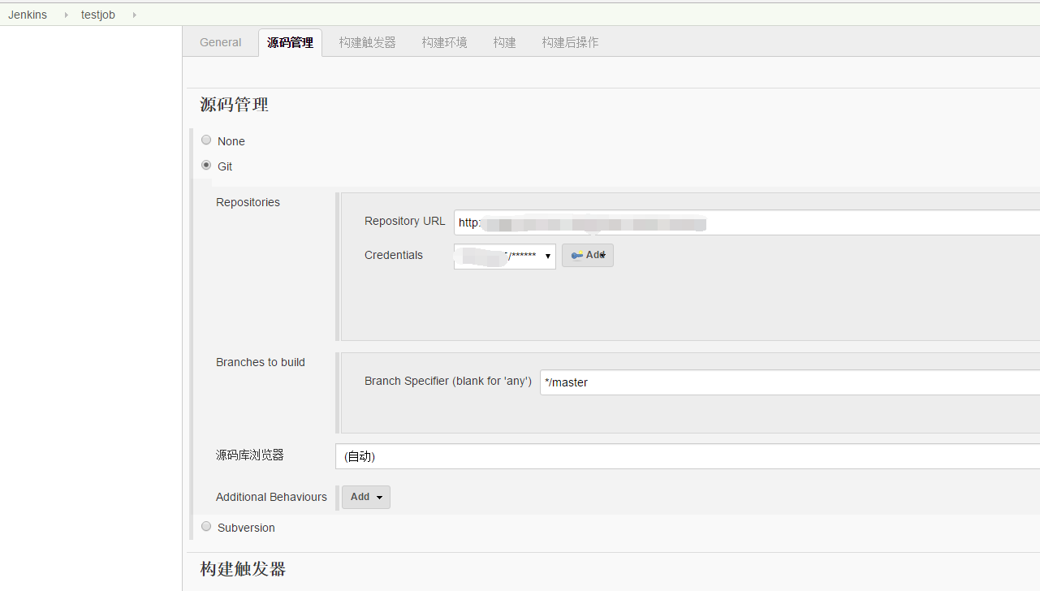
Task: Expand the arrow after testjob breadcrumb
Action: pos(134,15)
